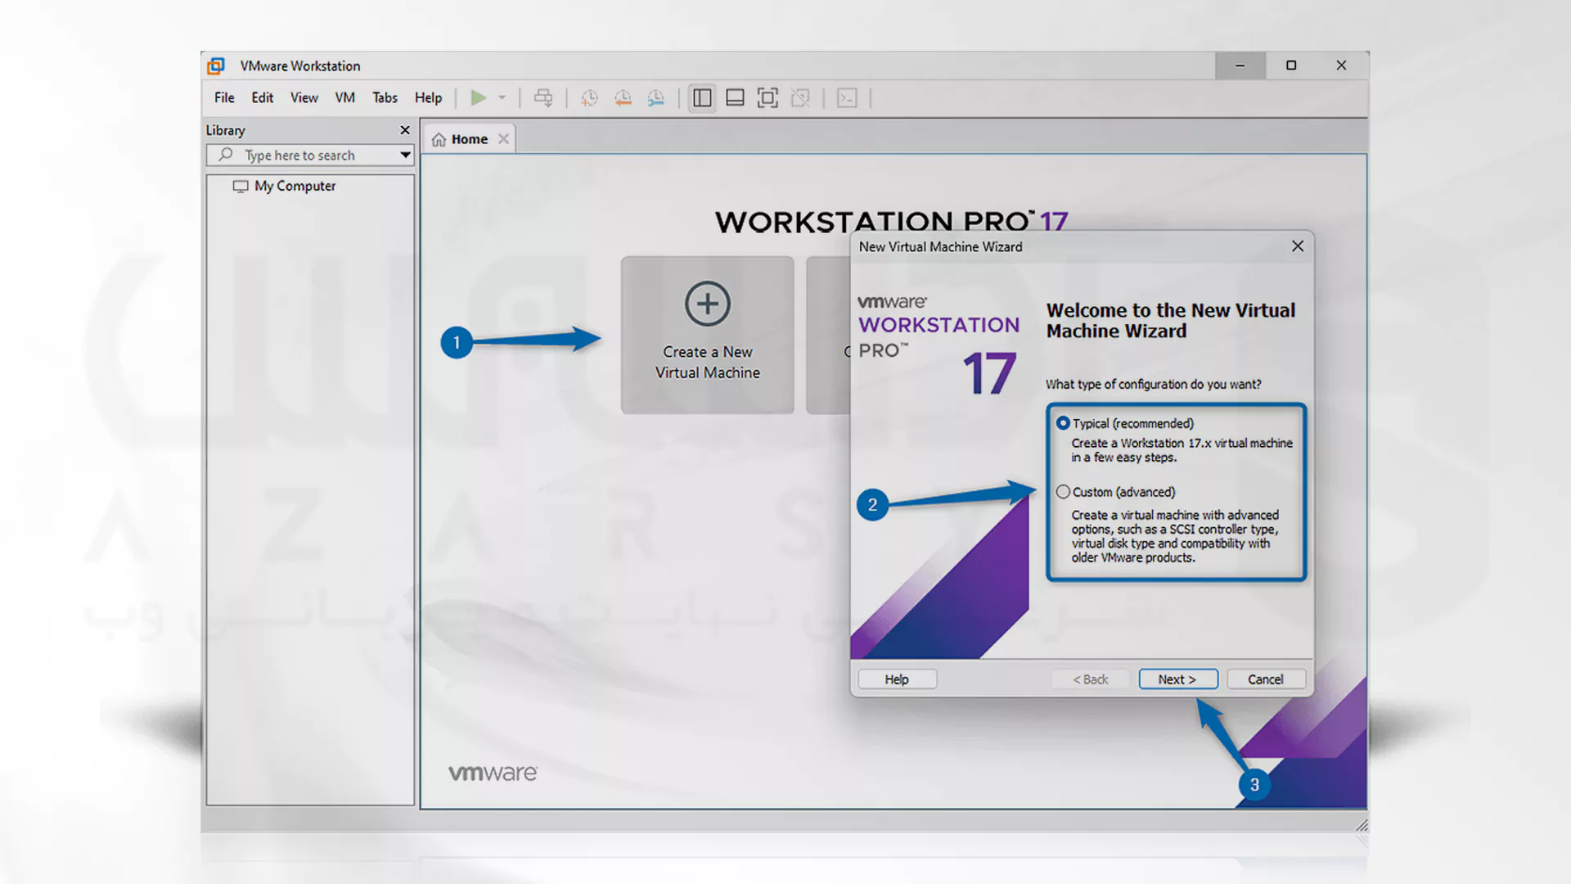Click the green Power On play icon
Screen dimensions: 1571x884
point(479,97)
